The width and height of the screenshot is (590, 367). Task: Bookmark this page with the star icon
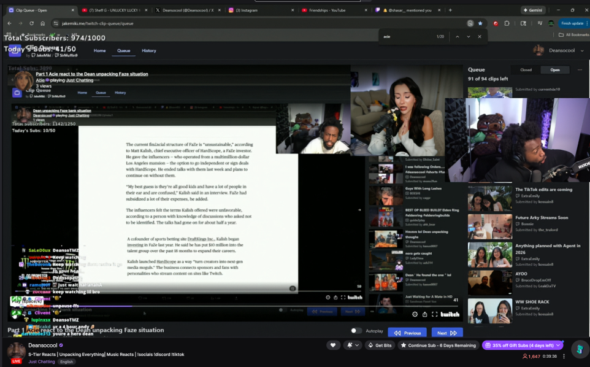(x=480, y=23)
